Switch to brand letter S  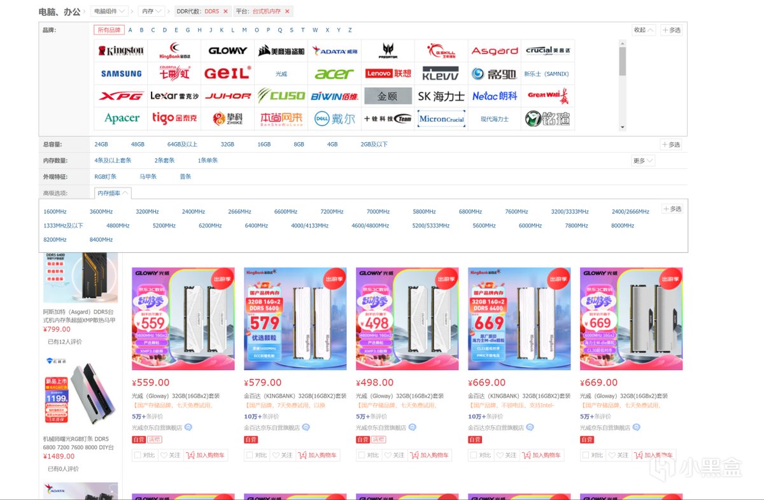(x=292, y=30)
